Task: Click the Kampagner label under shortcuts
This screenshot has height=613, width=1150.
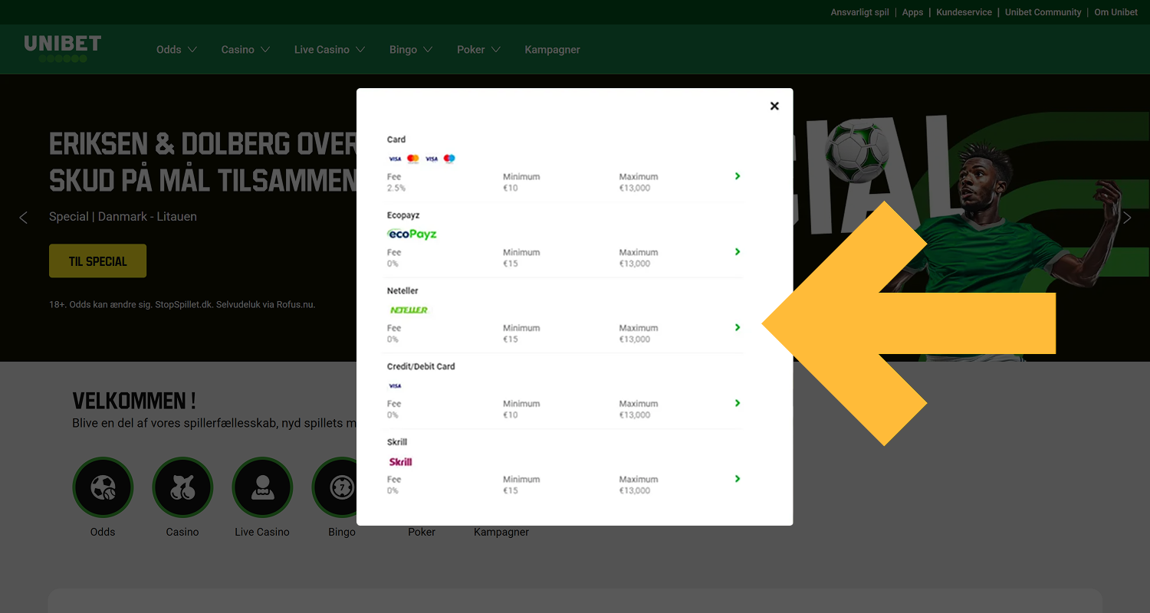Action: 501,532
